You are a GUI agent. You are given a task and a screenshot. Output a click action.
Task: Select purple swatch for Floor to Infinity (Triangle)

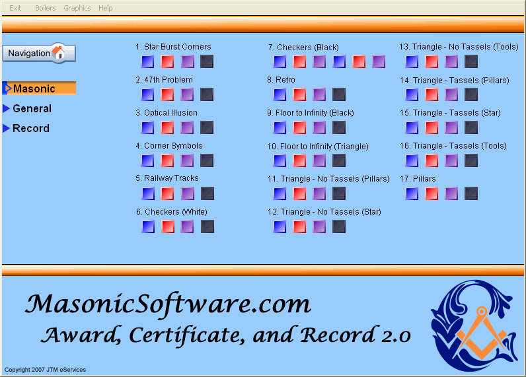point(319,160)
